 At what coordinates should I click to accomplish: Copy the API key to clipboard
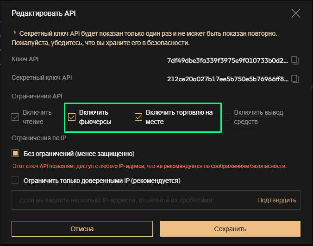pos(295,60)
